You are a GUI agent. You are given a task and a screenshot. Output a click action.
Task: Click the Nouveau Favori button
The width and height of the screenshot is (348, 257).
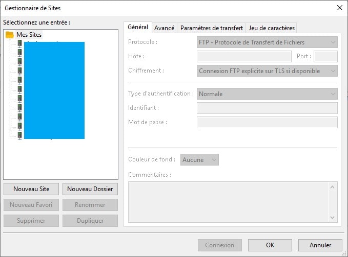(x=31, y=205)
